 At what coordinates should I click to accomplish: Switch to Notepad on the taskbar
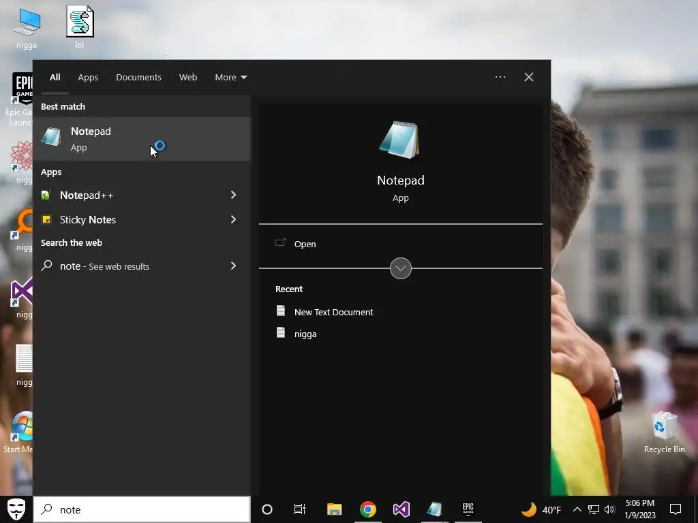tap(434, 509)
